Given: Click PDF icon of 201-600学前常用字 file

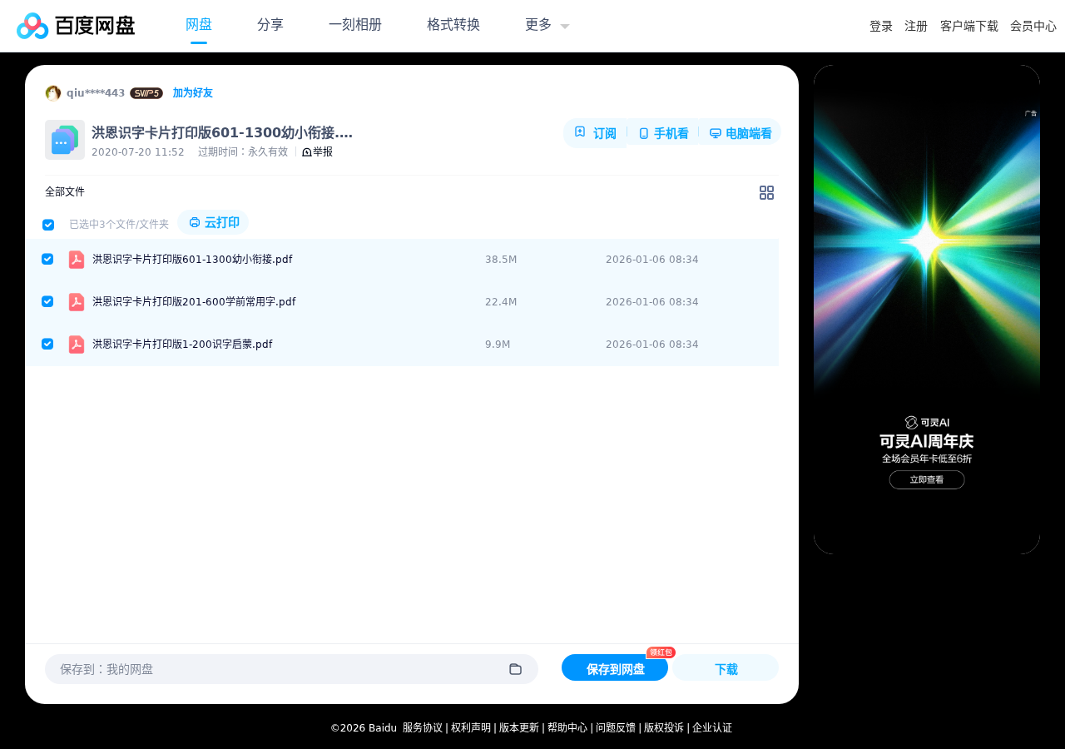Looking at the screenshot, I should pyautogui.click(x=77, y=302).
